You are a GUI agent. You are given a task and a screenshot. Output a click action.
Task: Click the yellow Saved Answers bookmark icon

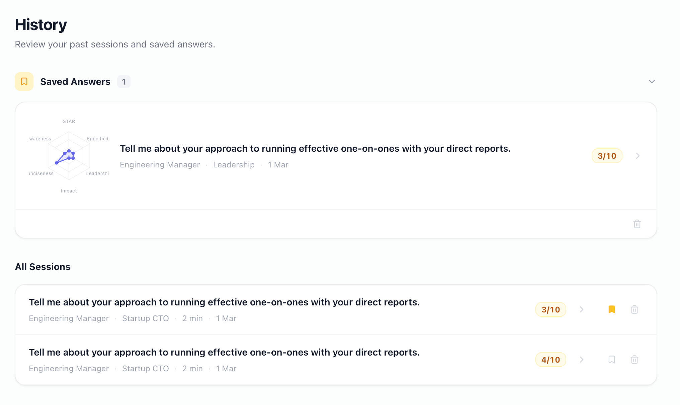[24, 82]
